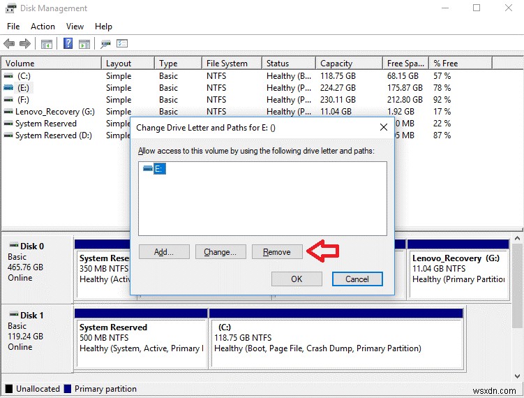Click the Back arrow toolbar icon

point(9,43)
